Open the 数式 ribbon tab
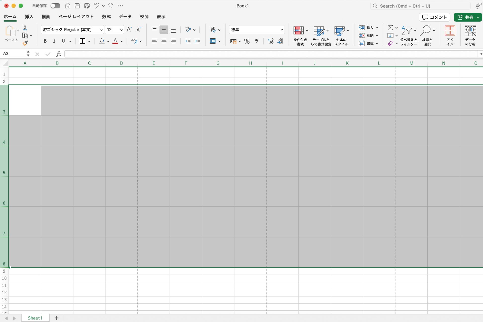The width and height of the screenshot is (483, 322). pos(106,17)
